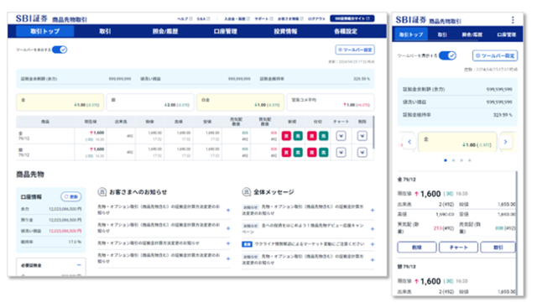Viewport: 537px width, 308px height.
Task: Expand the first customer notice with the plus icon
Action: pyautogui.click(x=228, y=210)
